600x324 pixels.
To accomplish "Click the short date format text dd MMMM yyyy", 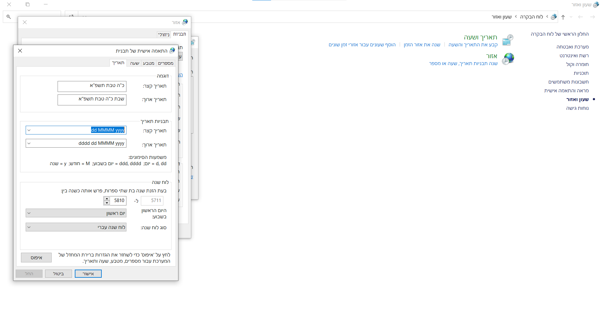I will (x=108, y=130).
